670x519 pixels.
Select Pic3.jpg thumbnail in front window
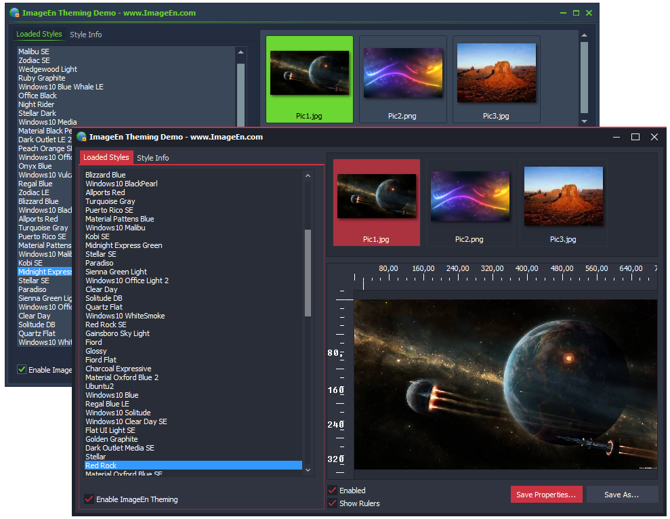pyautogui.click(x=563, y=202)
